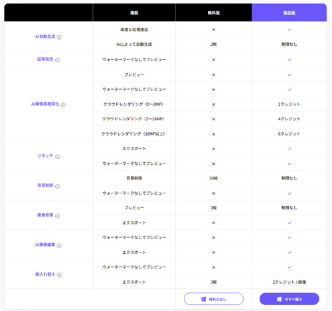The height and width of the screenshot is (311, 332).
Task: Click the info icon next to リタッチ
Action: click(x=57, y=157)
